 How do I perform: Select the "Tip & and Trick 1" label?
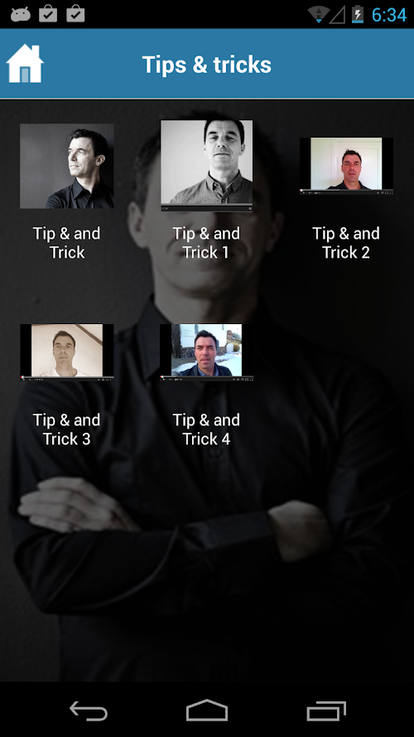point(206,243)
